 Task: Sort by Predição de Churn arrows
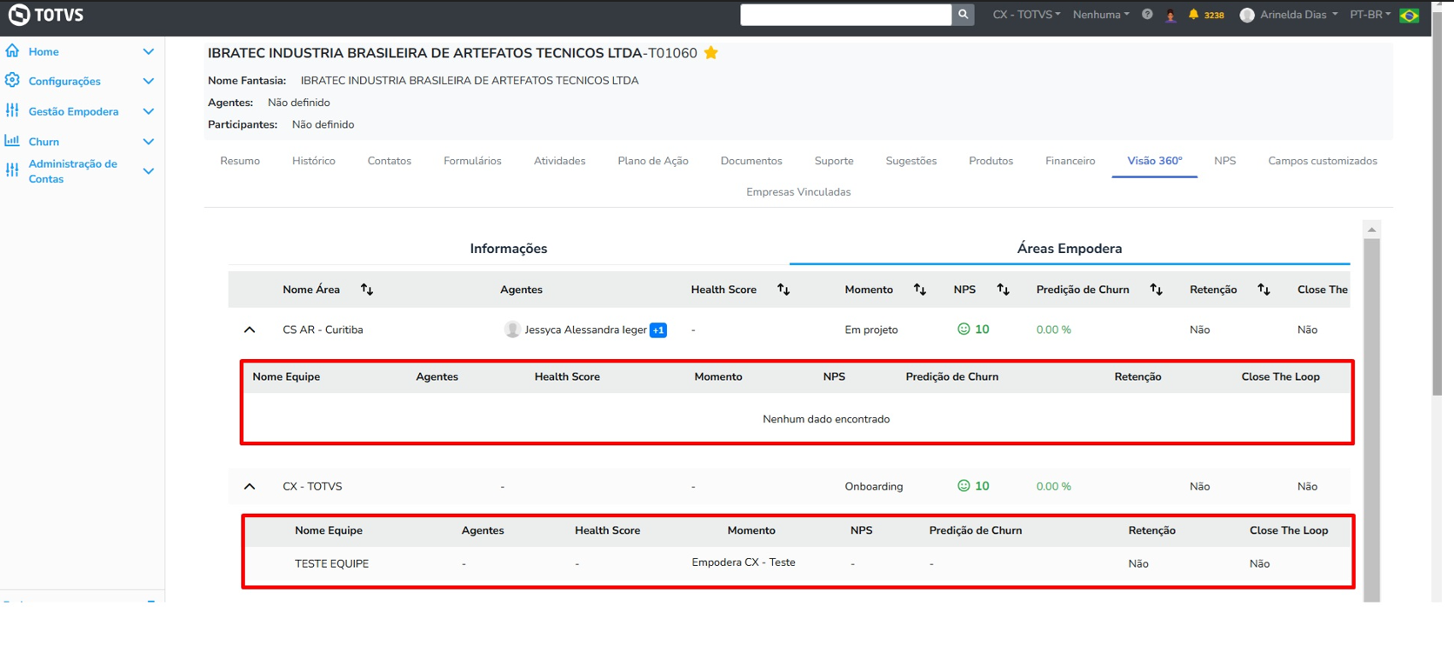(x=1157, y=290)
